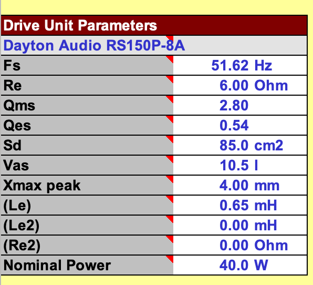Click red comment marker on (Le2) row
313x285 pixels.
(171, 218)
